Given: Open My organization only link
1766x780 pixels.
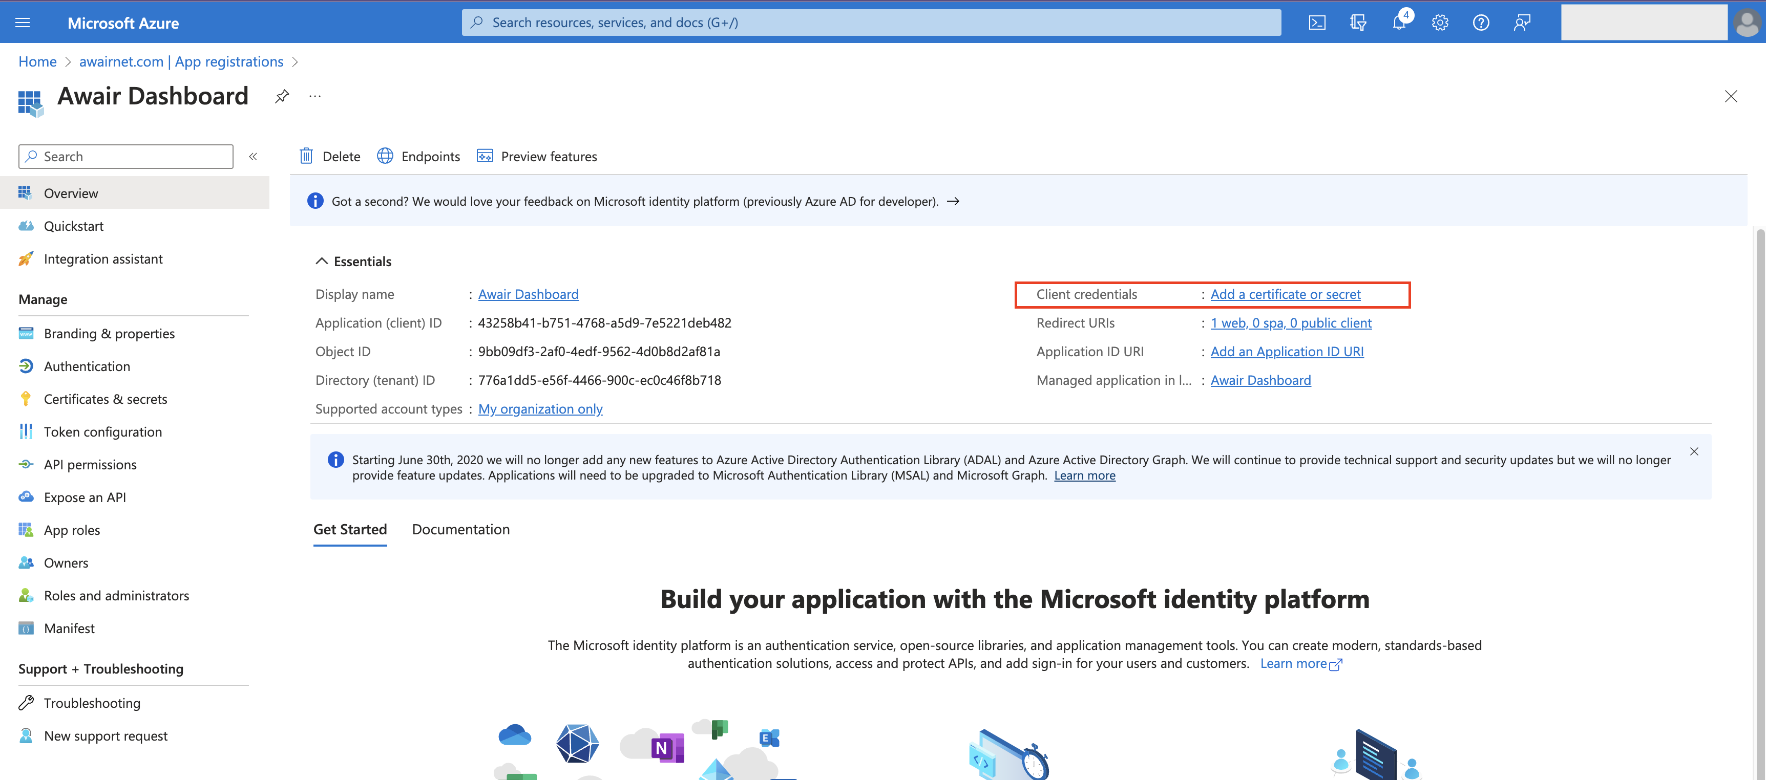Looking at the screenshot, I should (x=540, y=409).
